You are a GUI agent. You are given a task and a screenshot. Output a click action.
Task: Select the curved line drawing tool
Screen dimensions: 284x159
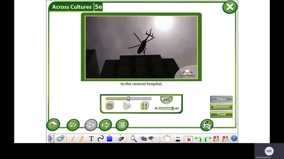(100, 138)
